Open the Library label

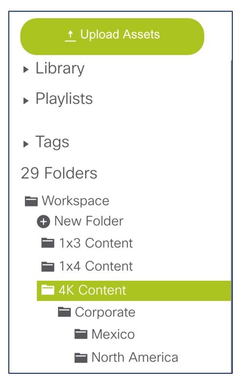point(60,68)
